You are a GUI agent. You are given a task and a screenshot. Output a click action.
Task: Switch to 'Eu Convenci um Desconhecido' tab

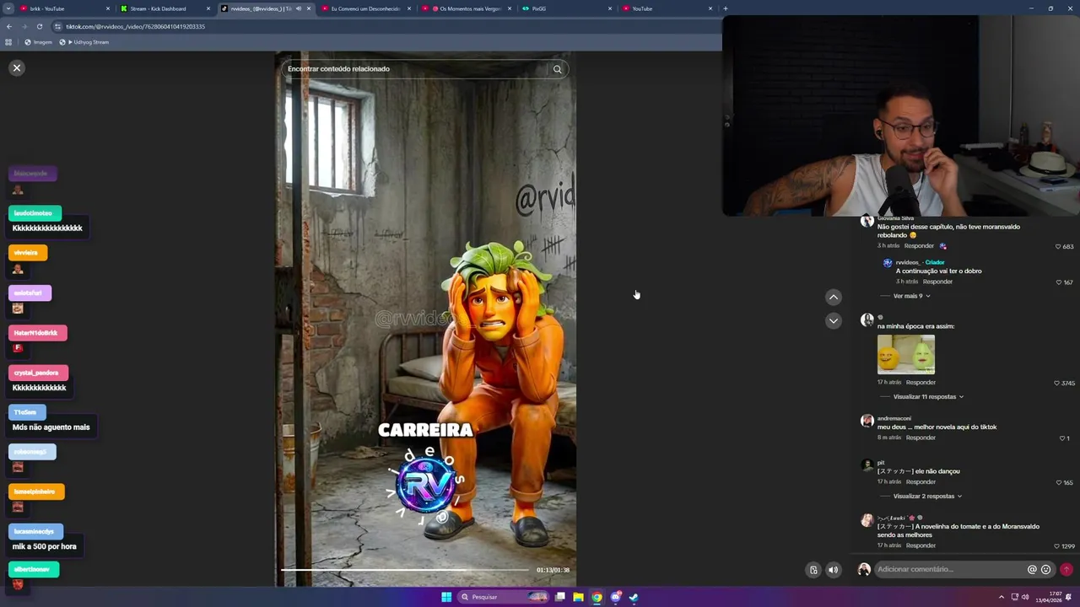366,8
